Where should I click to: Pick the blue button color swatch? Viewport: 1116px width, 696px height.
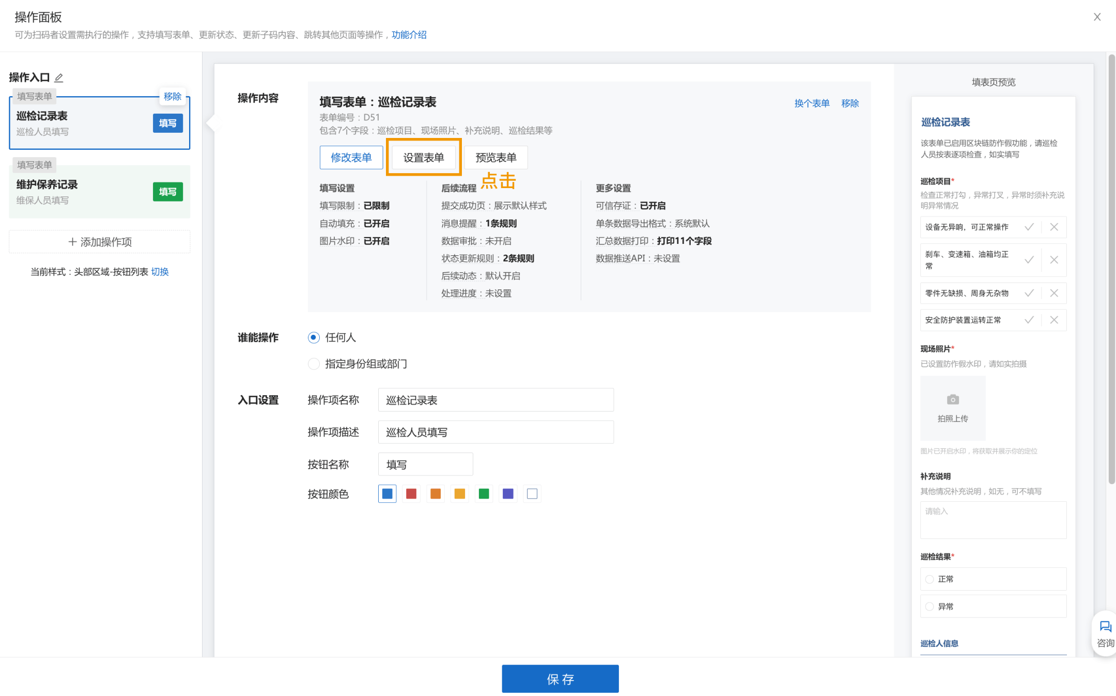tap(387, 494)
